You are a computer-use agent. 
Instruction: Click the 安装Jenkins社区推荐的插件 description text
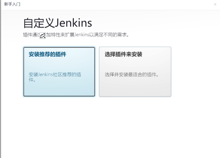tap(55, 77)
